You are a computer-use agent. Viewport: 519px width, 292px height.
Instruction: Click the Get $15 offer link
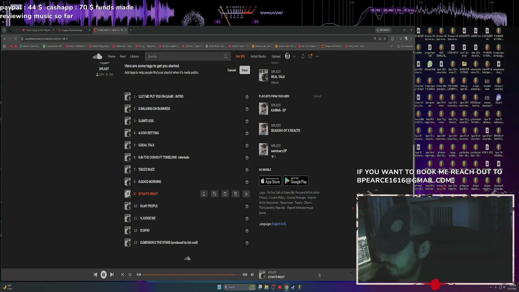[240, 56]
